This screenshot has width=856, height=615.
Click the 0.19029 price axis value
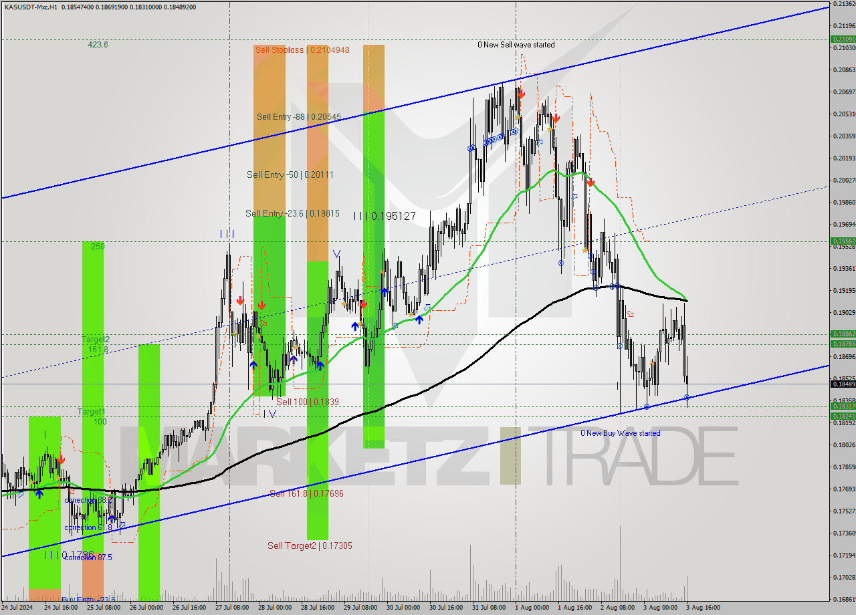[843, 312]
